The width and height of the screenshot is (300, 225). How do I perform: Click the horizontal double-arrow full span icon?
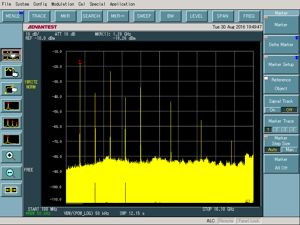(11, 190)
